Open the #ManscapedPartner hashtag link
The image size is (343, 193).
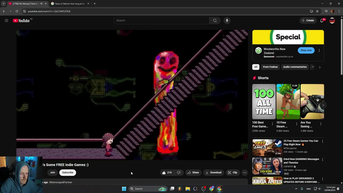point(61,182)
